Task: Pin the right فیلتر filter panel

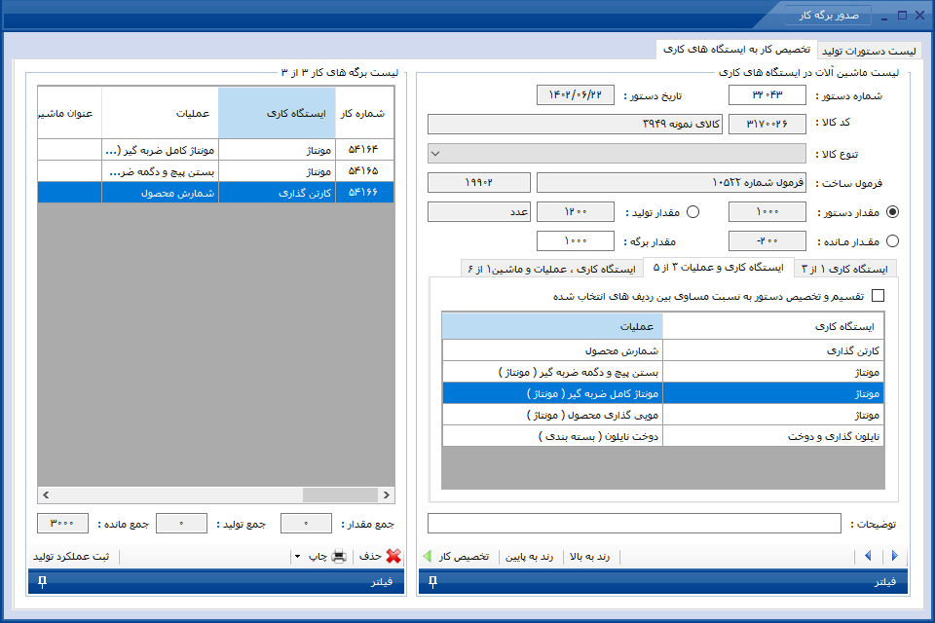Action: click(x=432, y=581)
